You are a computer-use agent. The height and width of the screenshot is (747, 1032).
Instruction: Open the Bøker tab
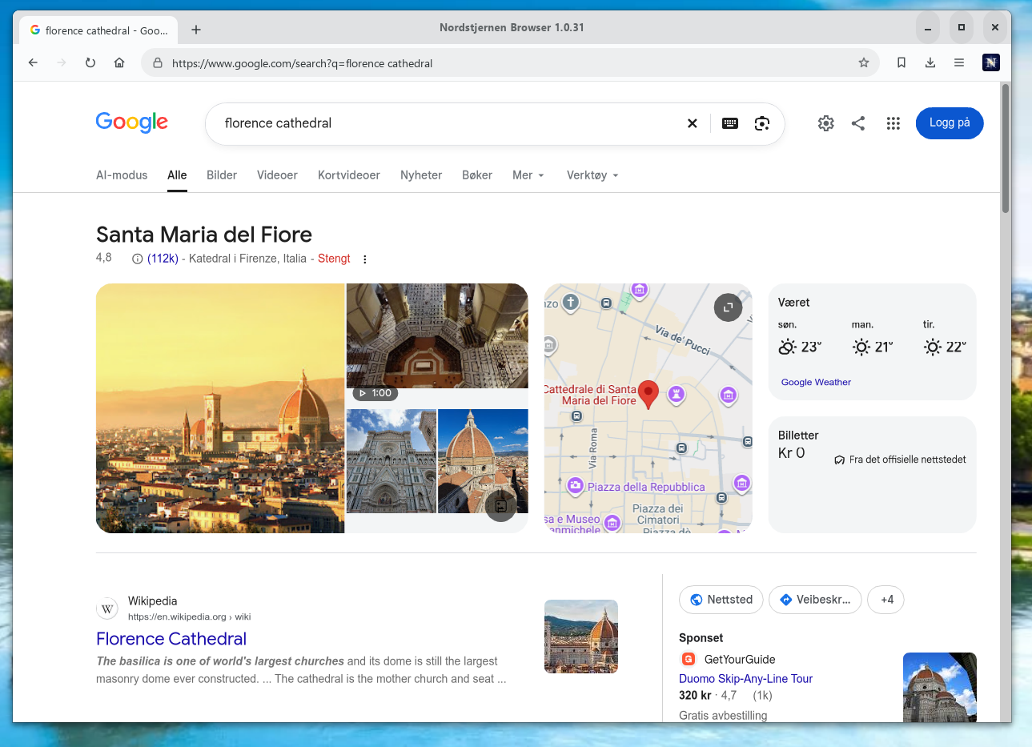[477, 175]
